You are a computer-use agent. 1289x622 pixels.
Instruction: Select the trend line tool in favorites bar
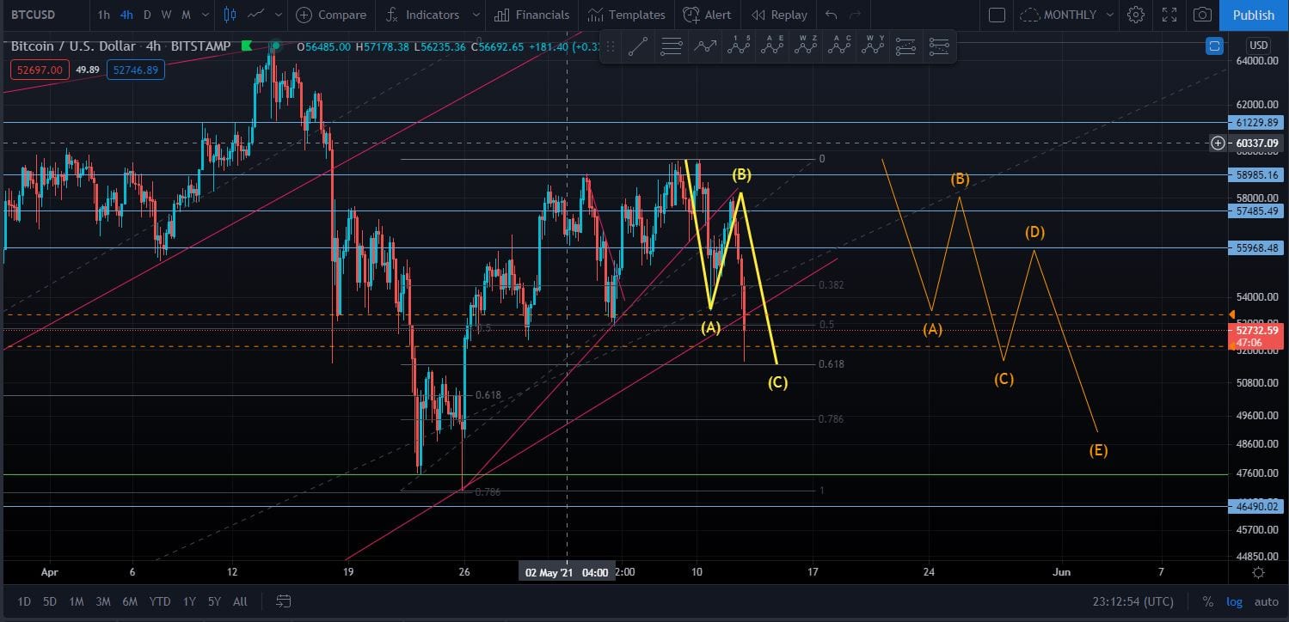[x=637, y=47]
